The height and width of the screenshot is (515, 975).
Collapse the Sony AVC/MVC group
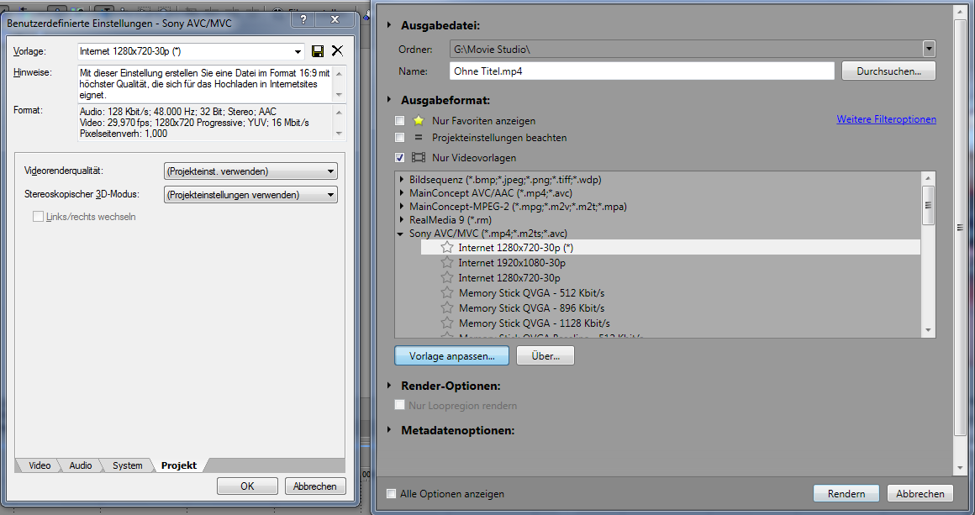tap(401, 234)
